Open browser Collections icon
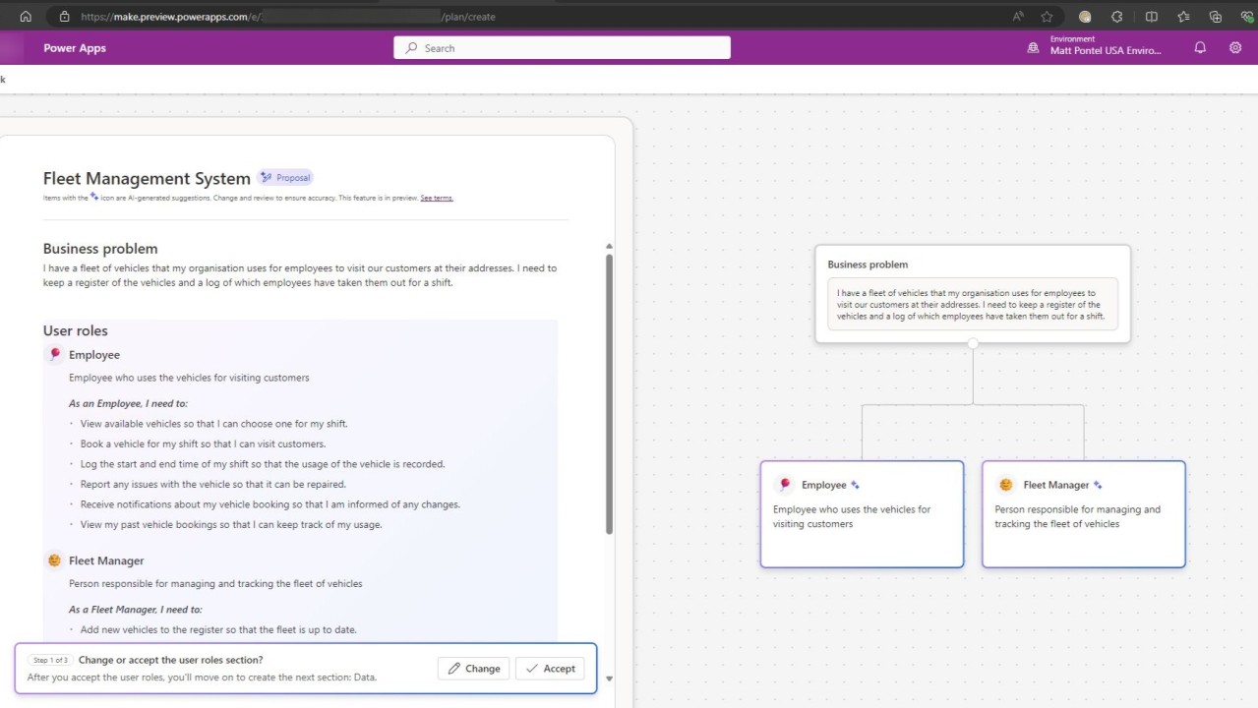This screenshot has width=1258, height=708. pos(1216,16)
